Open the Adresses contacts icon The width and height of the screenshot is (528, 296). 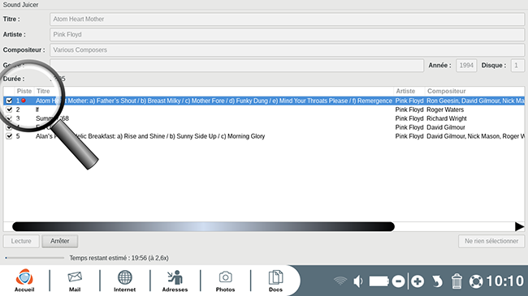(175, 281)
